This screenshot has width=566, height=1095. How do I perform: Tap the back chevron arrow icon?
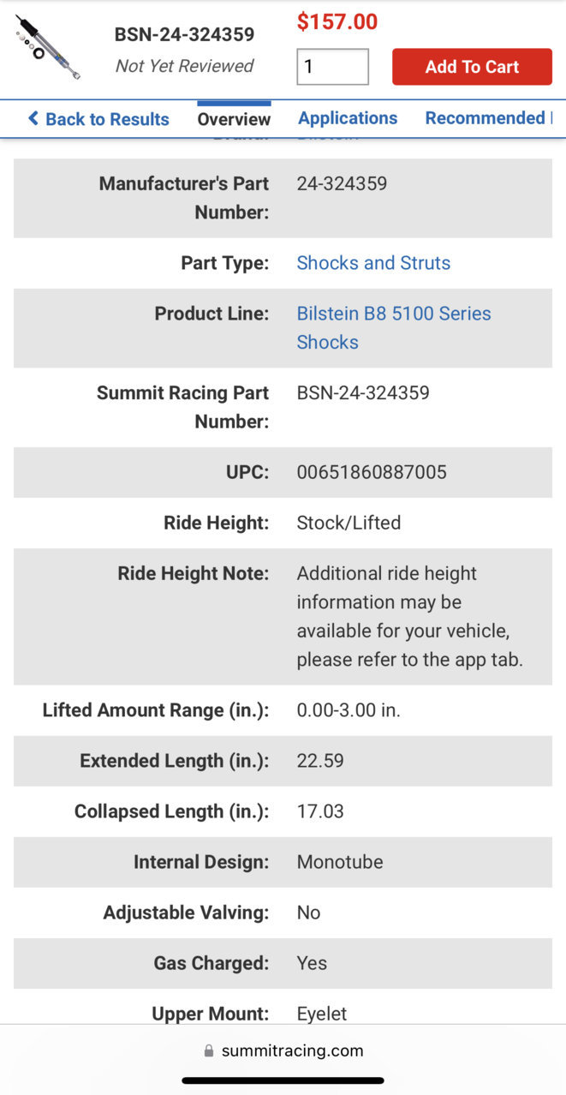[33, 118]
